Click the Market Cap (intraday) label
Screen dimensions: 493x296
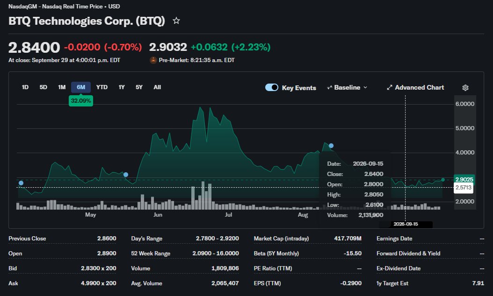coord(282,239)
